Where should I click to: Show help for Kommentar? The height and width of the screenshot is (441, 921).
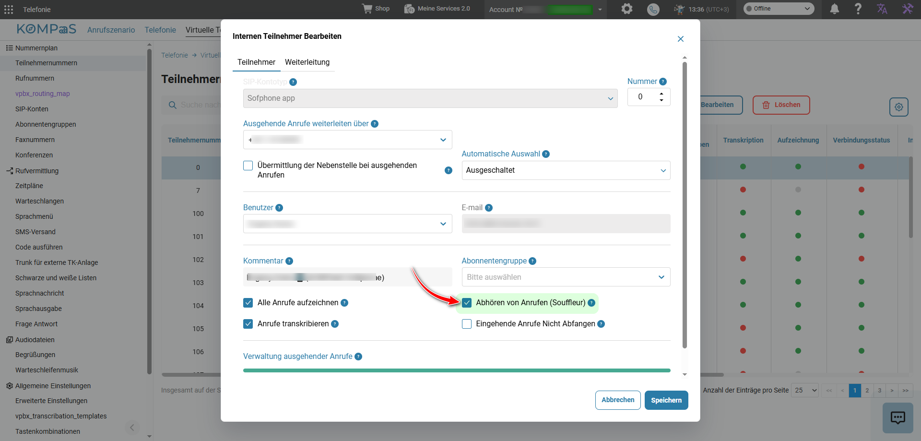click(x=289, y=261)
